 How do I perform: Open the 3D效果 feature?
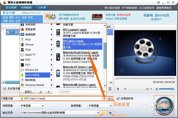(x=42, y=8)
